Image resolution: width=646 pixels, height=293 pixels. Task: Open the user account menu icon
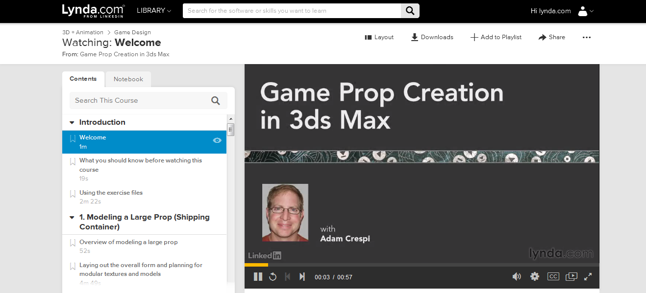tap(586, 11)
